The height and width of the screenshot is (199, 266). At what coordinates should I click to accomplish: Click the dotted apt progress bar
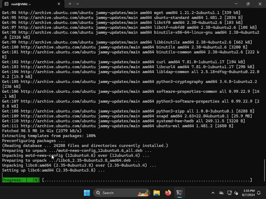(x=147, y=180)
